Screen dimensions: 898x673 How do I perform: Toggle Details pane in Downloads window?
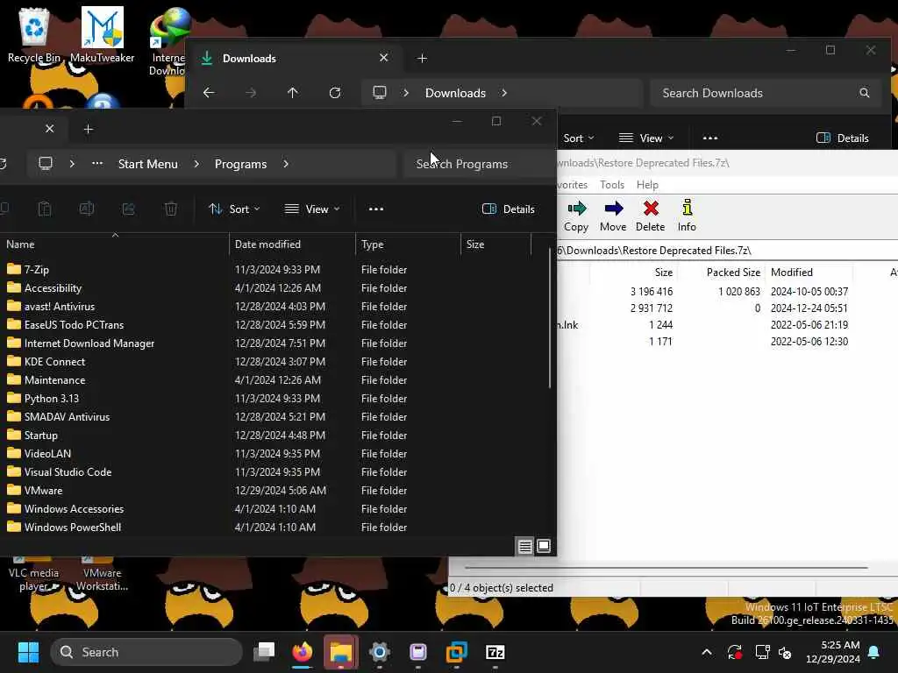click(x=843, y=138)
